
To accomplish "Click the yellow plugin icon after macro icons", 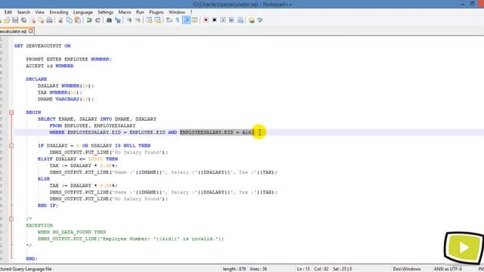I will [x=252, y=20].
